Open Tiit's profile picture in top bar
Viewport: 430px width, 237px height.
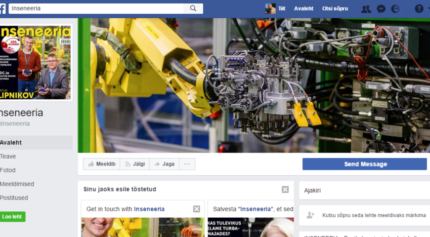click(x=270, y=8)
